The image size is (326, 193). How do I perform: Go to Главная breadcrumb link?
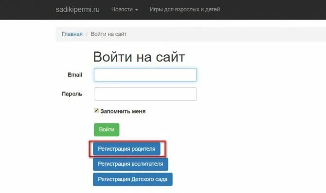pos(72,34)
